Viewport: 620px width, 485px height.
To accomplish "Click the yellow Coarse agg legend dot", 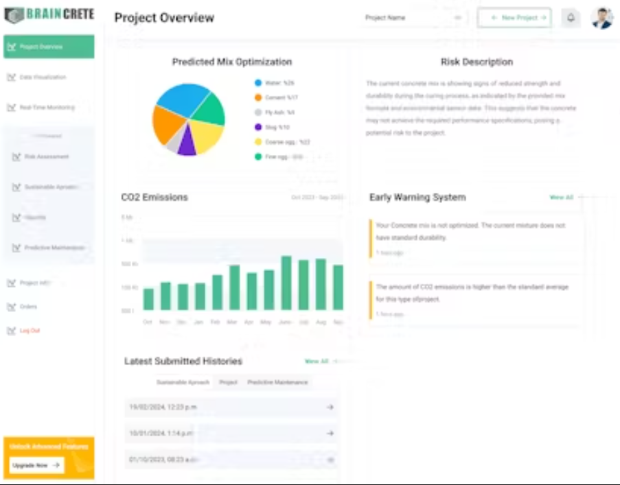I will [258, 142].
